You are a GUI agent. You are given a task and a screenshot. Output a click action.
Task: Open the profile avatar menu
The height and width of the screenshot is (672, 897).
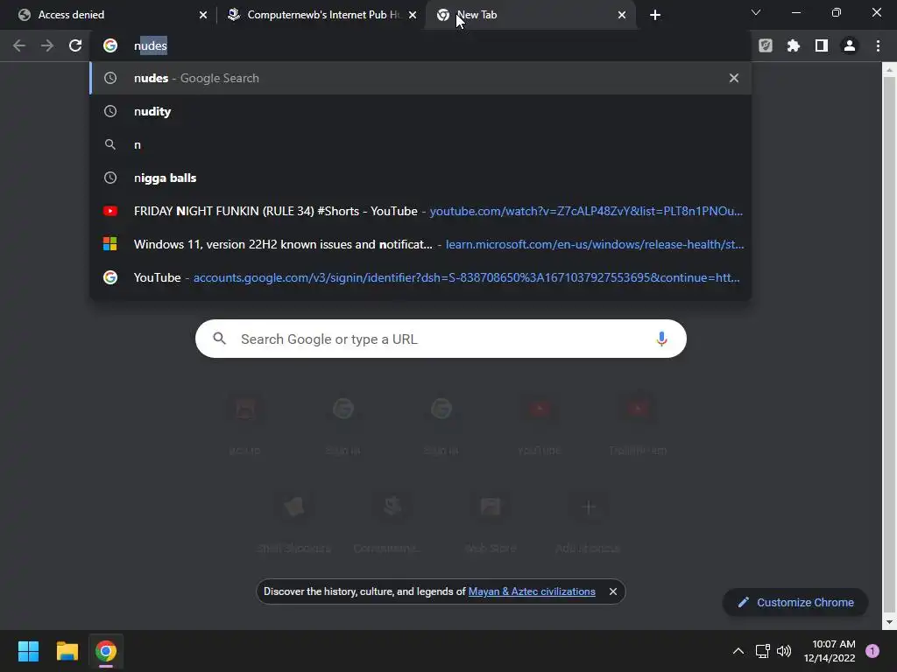coord(850,45)
